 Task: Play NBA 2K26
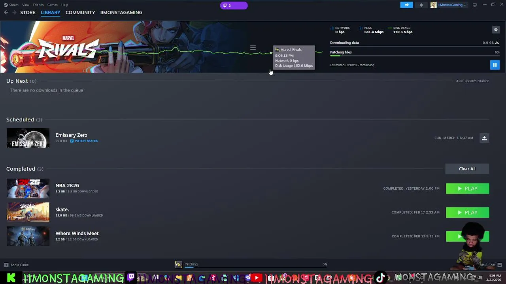click(x=467, y=189)
